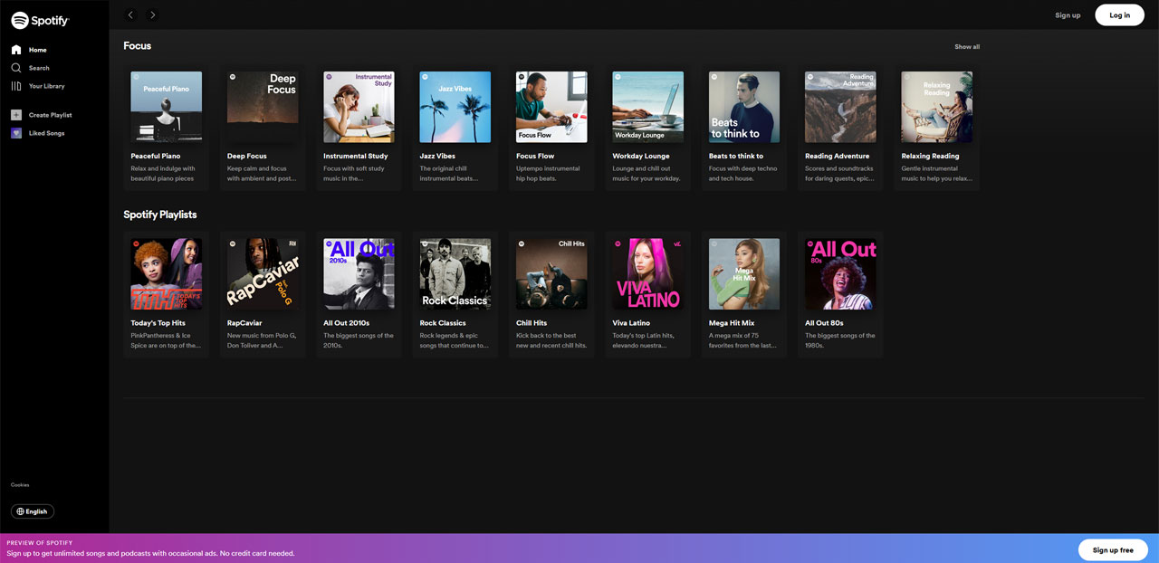Click the 'All Out 80s' title text
Viewport: 1159px width, 563px height.
[x=824, y=322]
